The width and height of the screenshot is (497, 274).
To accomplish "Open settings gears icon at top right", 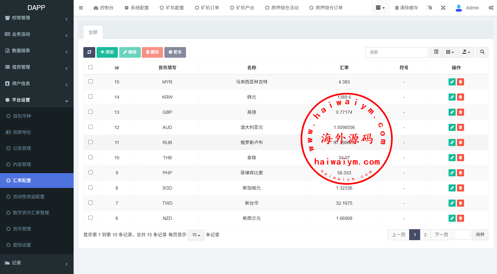I will coord(491,8).
